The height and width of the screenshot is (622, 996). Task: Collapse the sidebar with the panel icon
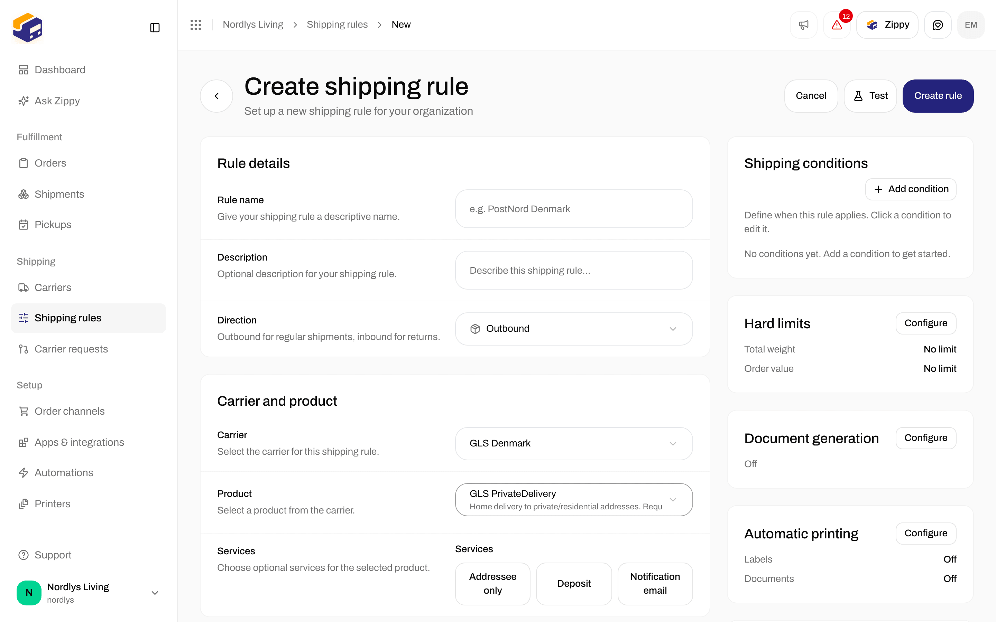(x=155, y=28)
